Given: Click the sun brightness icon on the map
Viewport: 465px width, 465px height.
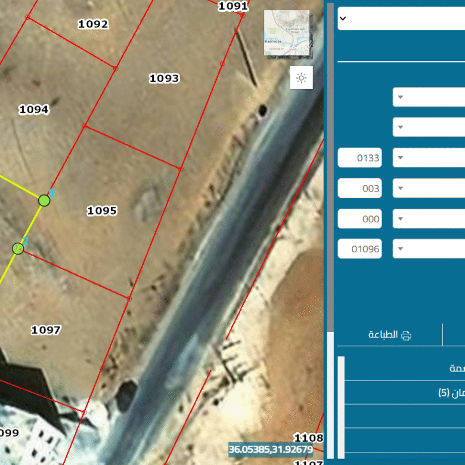Looking at the screenshot, I should click(301, 78).
